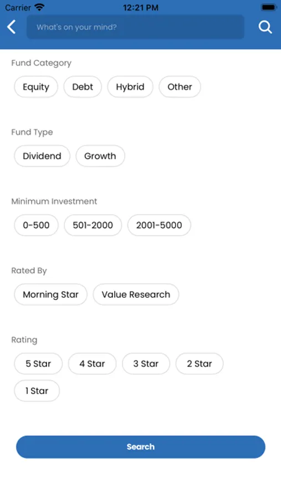Screen dimensions: 281x500
Task: Choose the Hybrid fund category
Action: [x=130, y=87]
